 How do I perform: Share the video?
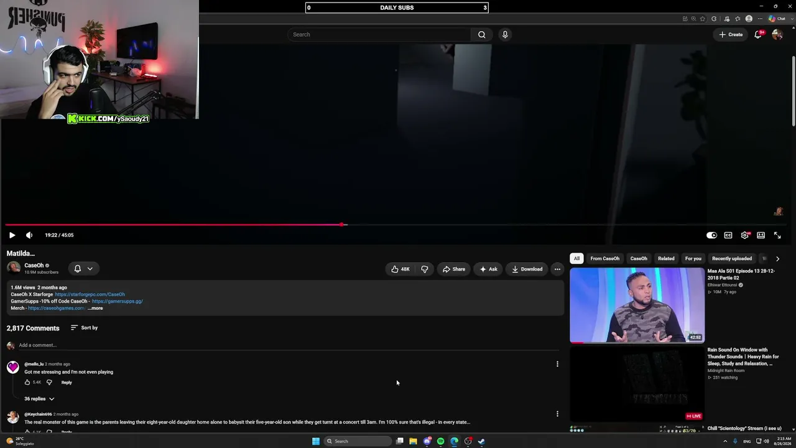454,269
